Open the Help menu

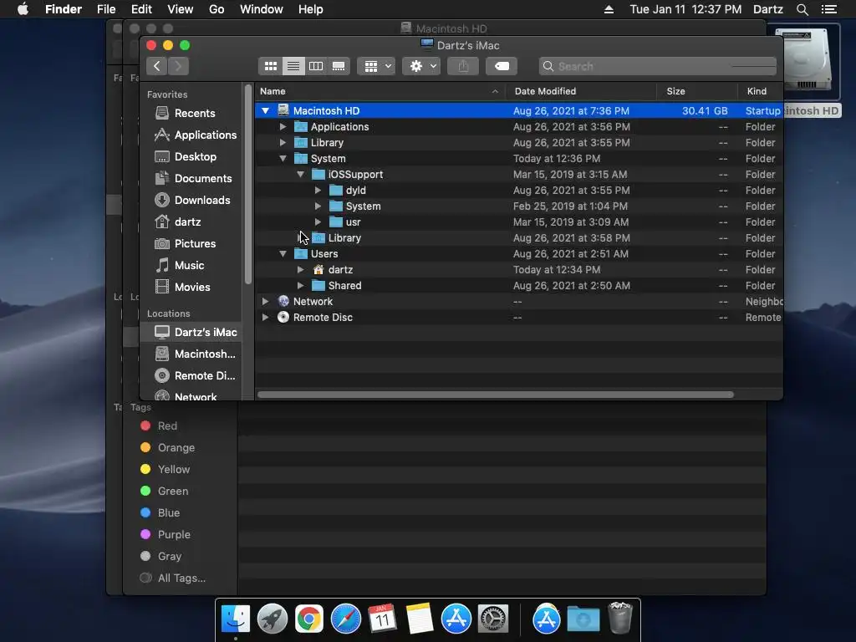click(311, 9)
